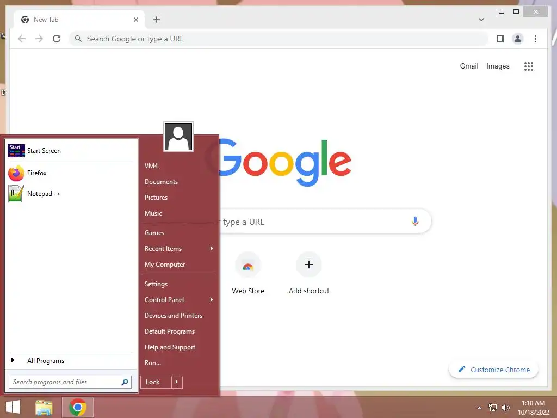Click the volume speaker icon in tray
Image resolution: width=557 pixels, height=418 pixels.
pyautogui.click(x=505, y=407)
